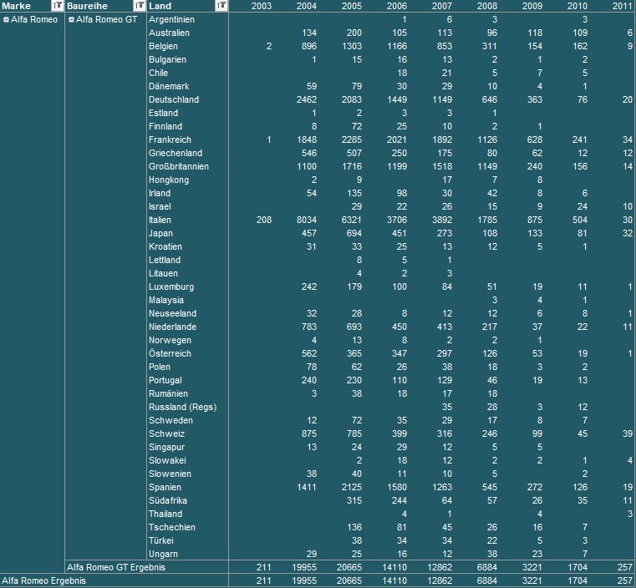Click the Kroatien row label
The height and width of the screenshot is (588, 636).
click(165, 246)
